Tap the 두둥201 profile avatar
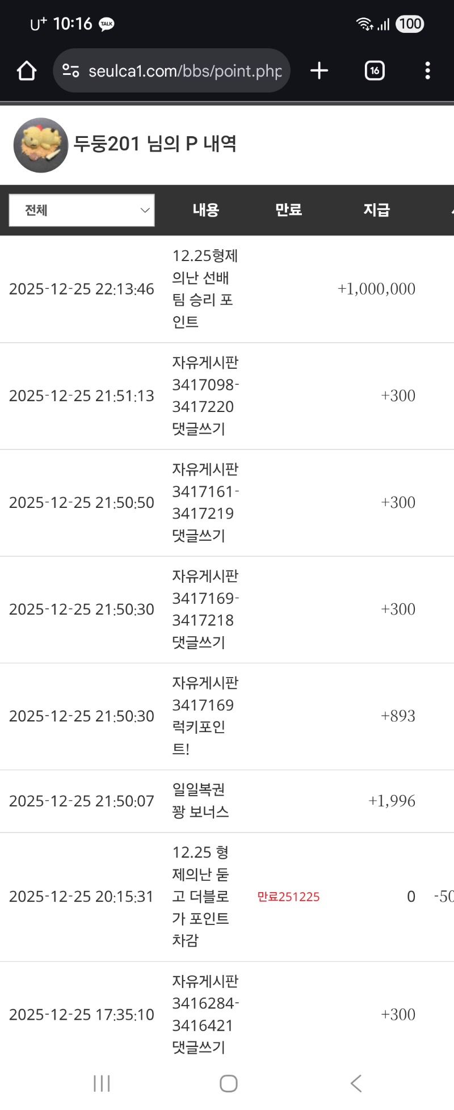 40,145
